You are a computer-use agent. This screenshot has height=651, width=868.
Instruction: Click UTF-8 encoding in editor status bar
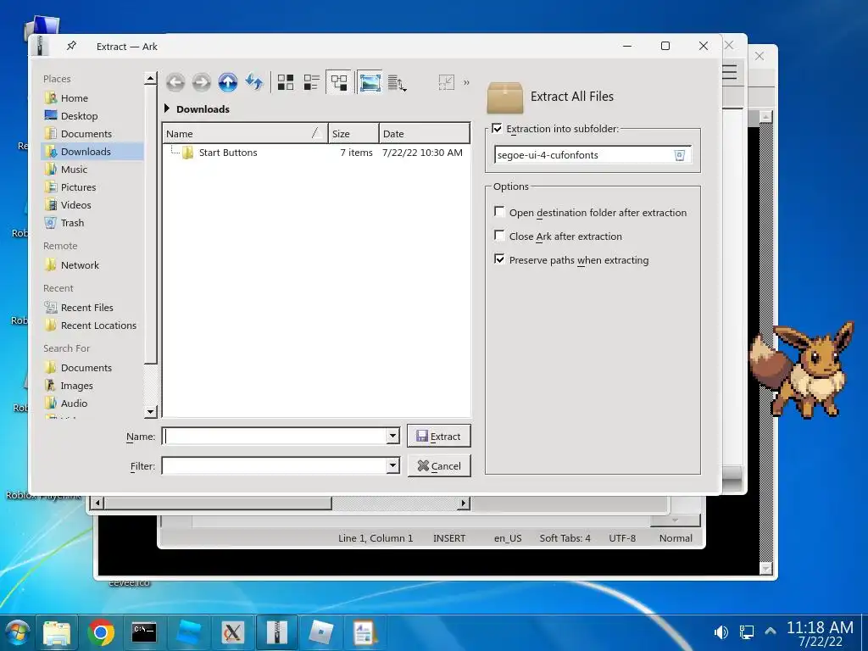[x=622, y=538]
